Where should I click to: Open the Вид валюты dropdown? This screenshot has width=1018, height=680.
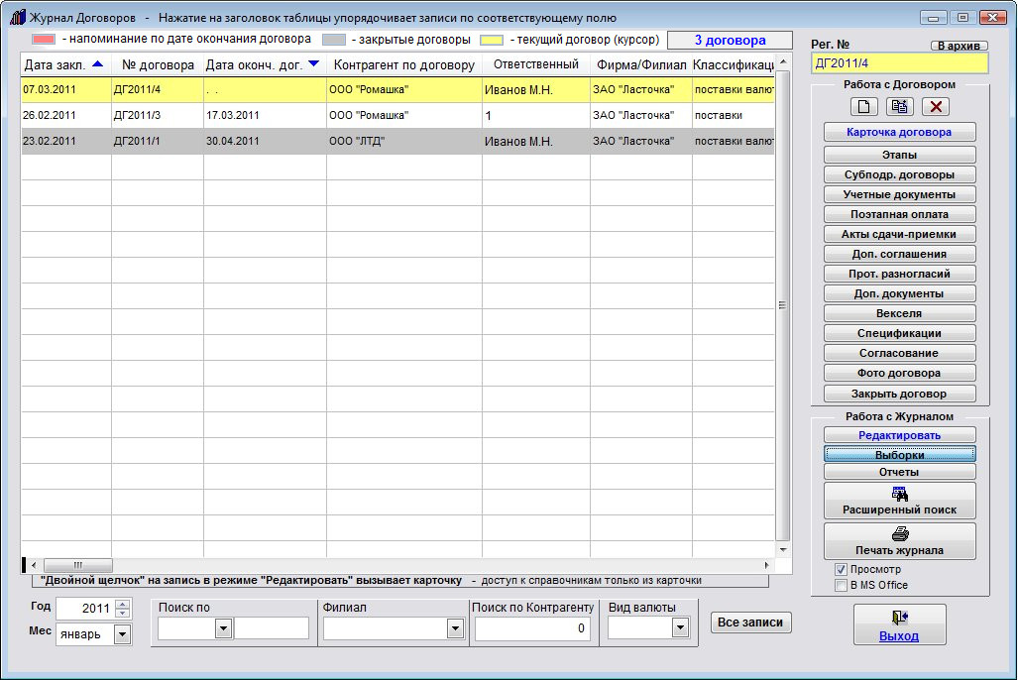coord(680,628)
